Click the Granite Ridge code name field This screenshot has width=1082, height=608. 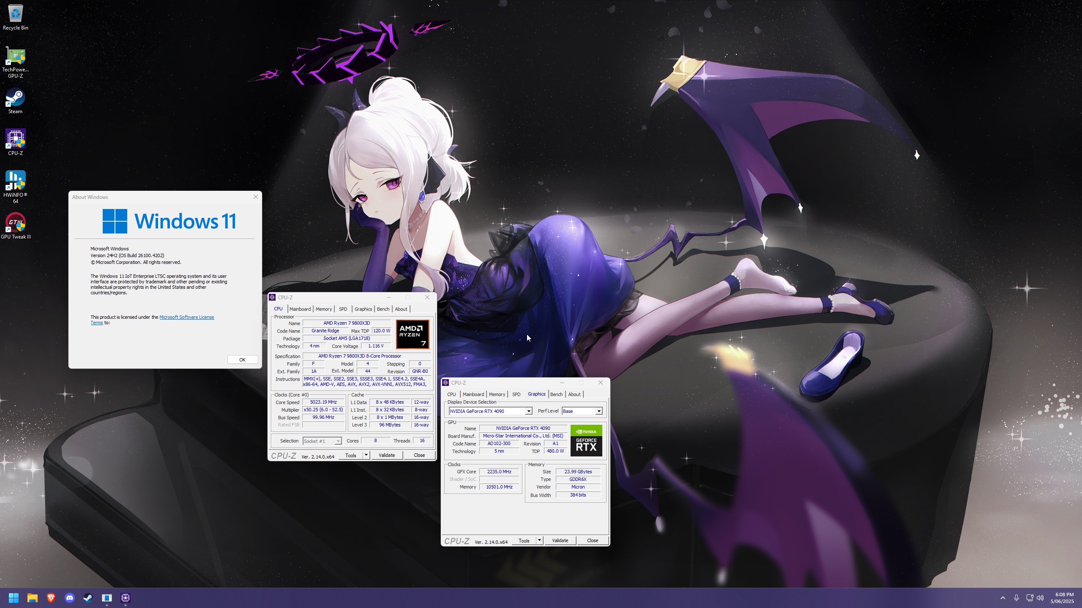click(x=325, y=331)
